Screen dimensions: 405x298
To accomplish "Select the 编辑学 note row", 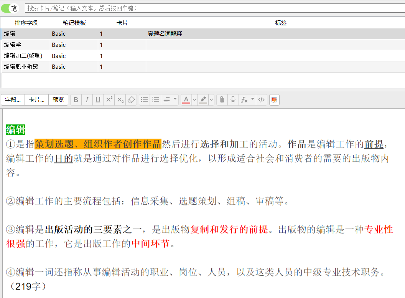I will 204,45.
